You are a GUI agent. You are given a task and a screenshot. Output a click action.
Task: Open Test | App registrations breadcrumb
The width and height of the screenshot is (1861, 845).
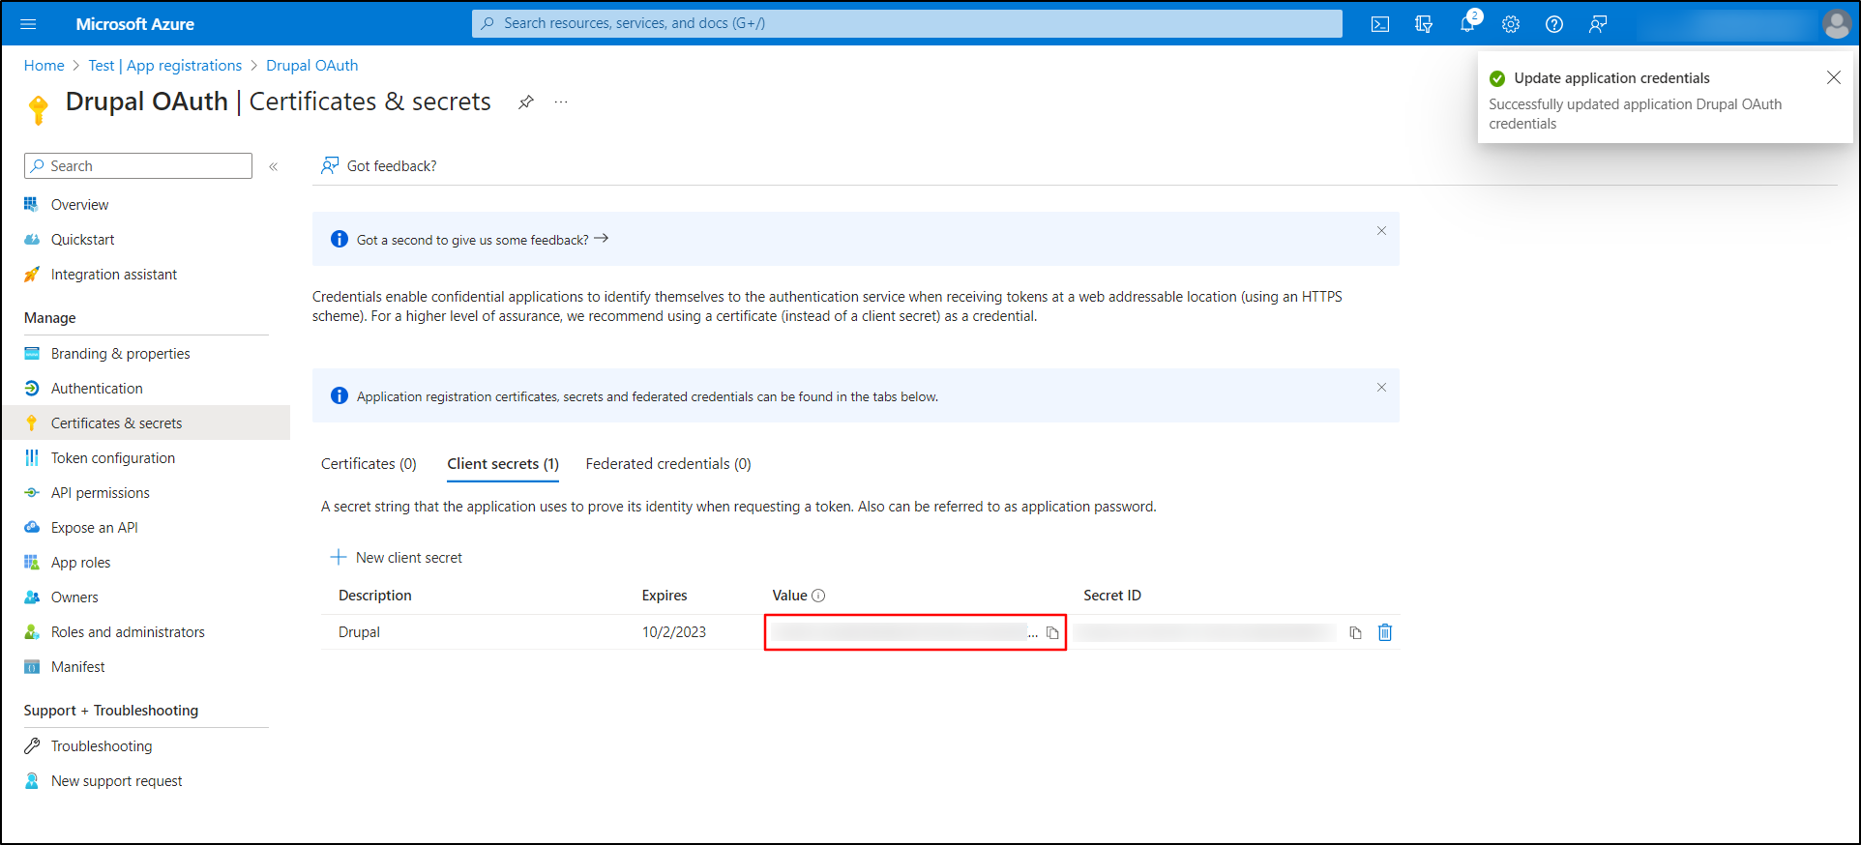[x=165, y=66]
